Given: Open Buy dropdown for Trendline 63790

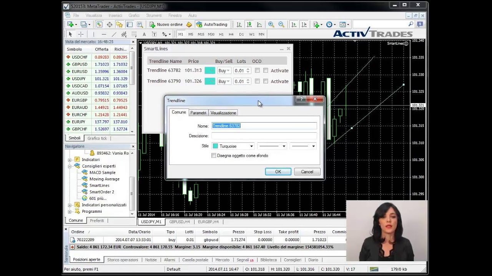Looking at the screenshot, I should tap(224, 81).
